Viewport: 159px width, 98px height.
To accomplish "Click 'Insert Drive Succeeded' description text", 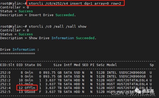I will [52, 15].
